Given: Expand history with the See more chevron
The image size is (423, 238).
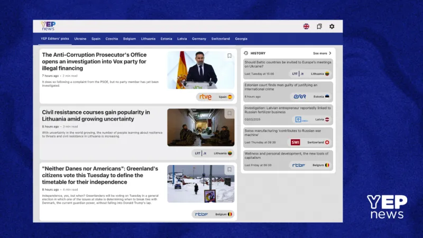Looking at the screenshot, I should click(x=330, y=53).
